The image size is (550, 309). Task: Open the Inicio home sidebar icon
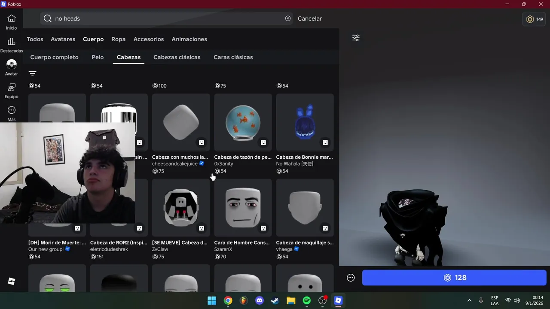click(12, 18)
